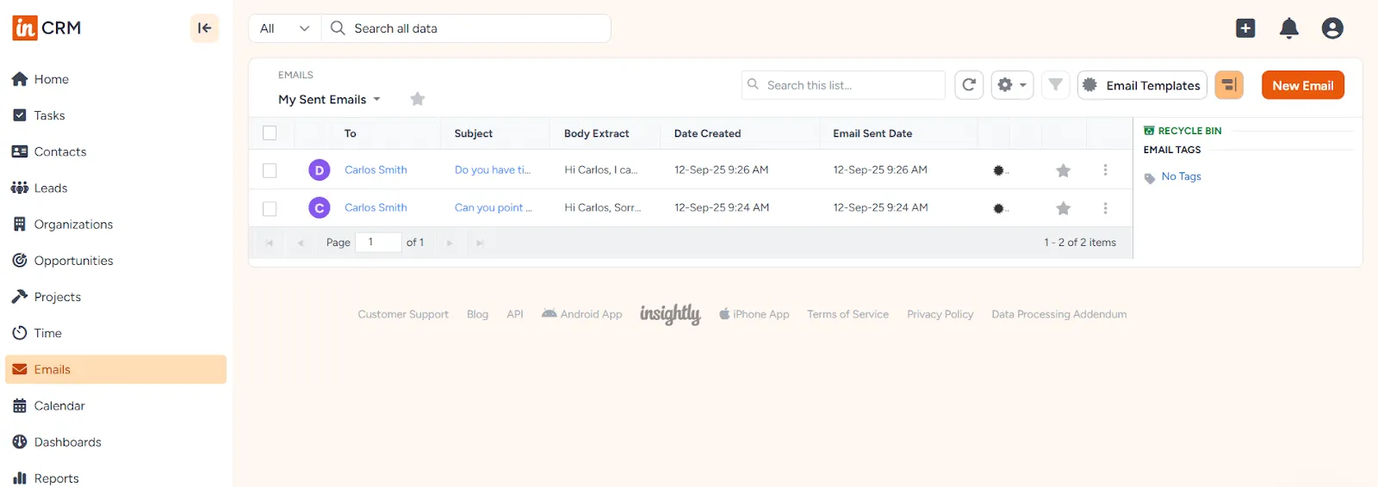
Task: Open the All search scope dropdown
Action: point(285,28)
